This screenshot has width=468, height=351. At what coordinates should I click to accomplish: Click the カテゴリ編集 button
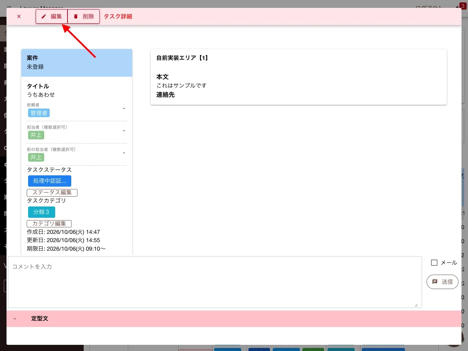[49, 224]
